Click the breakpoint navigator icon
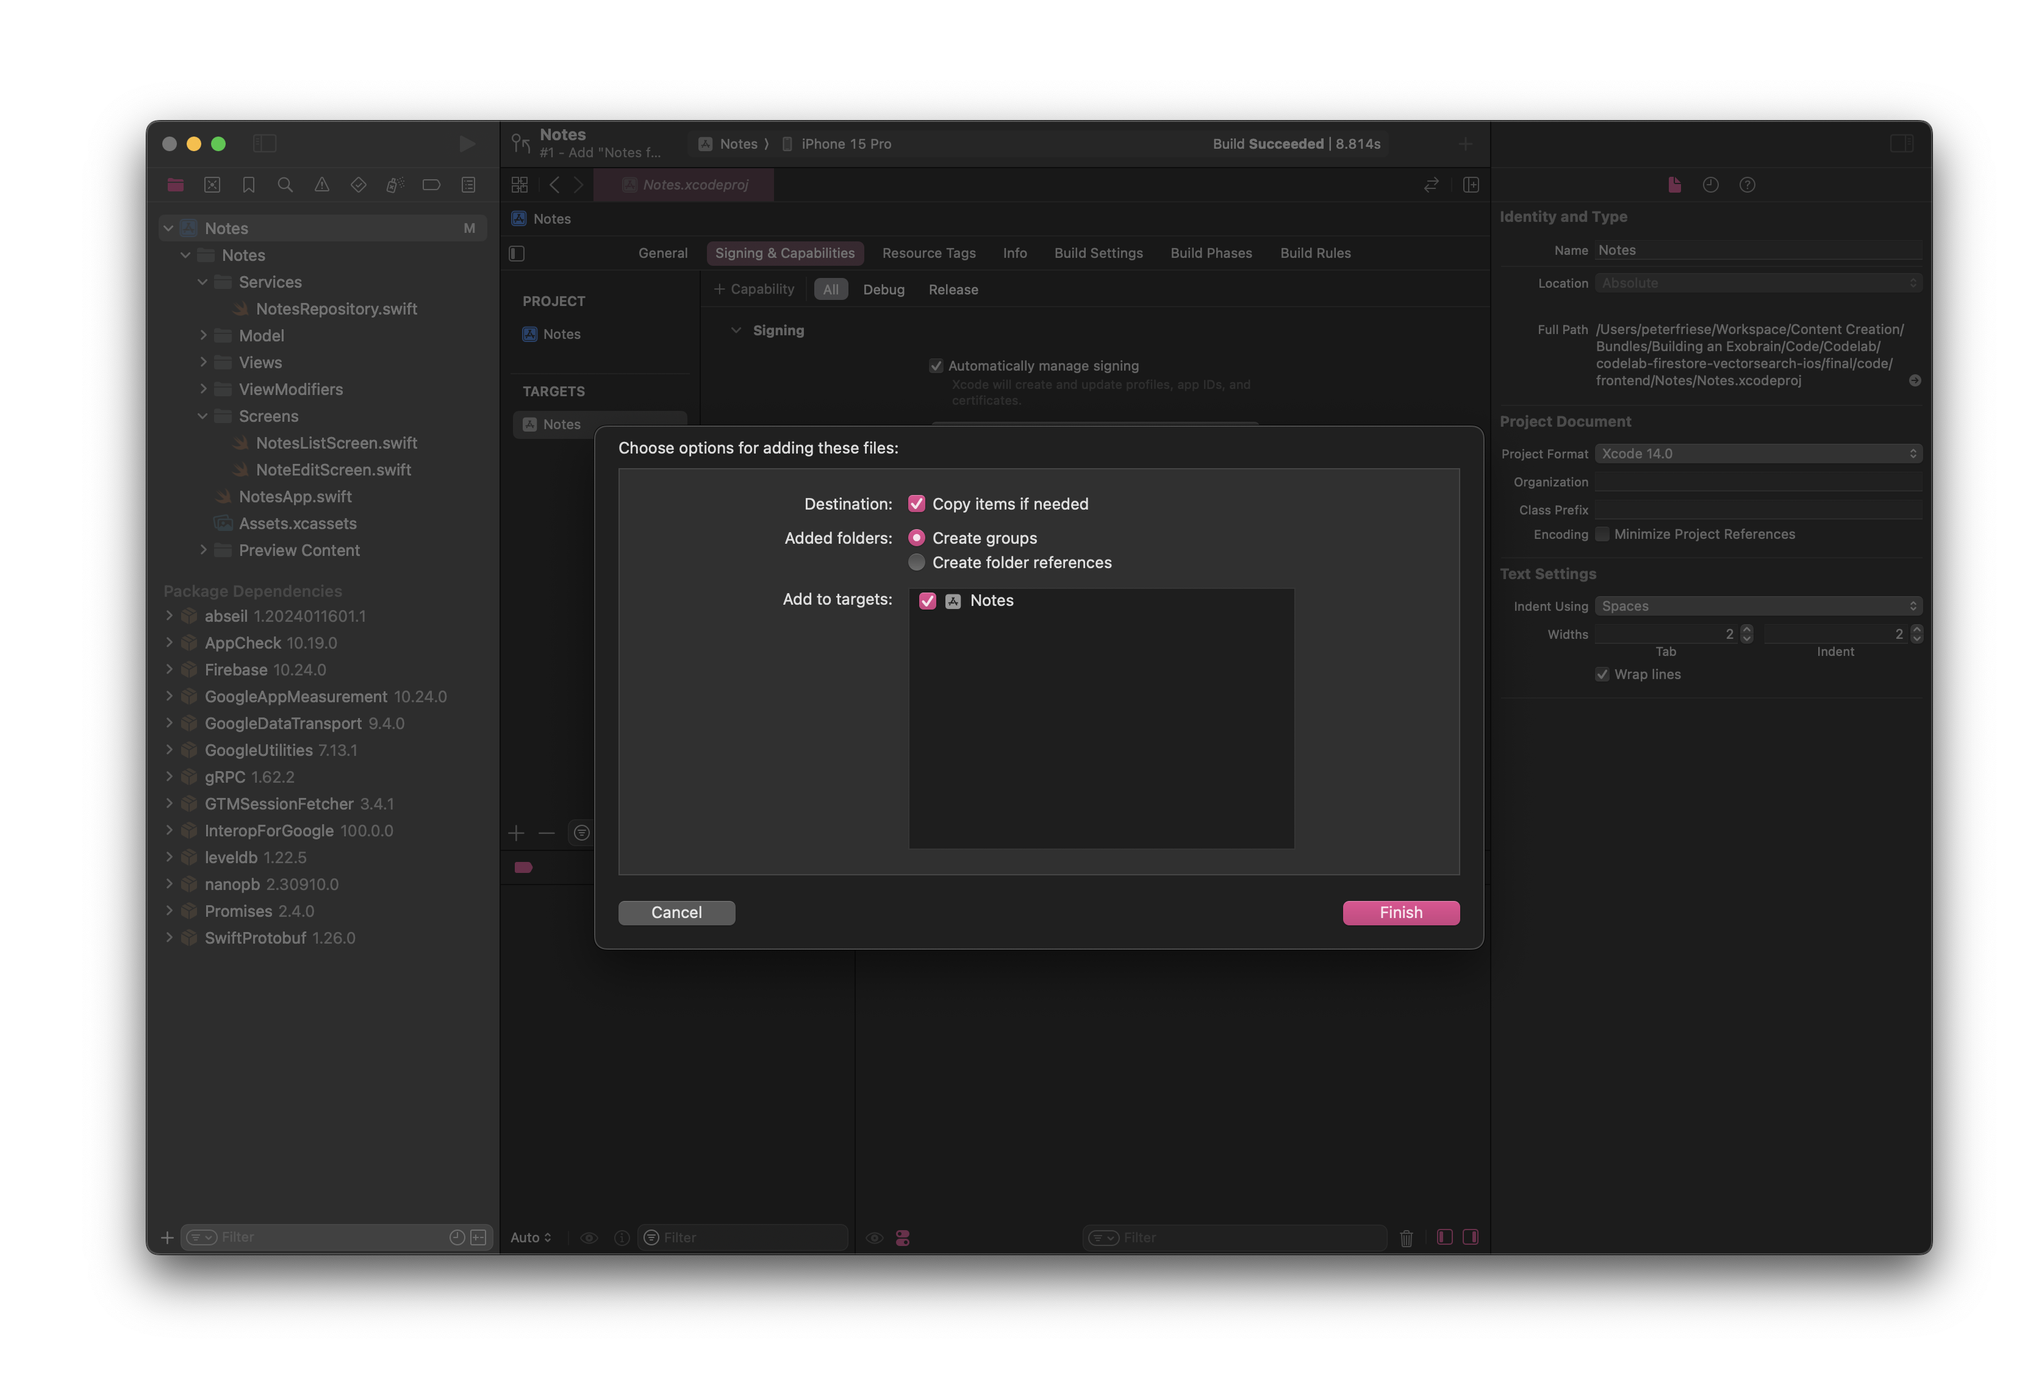Image resolution: width=2036 pixels, height=1374 pixels. pyautogui.click(x=432, y=184)
